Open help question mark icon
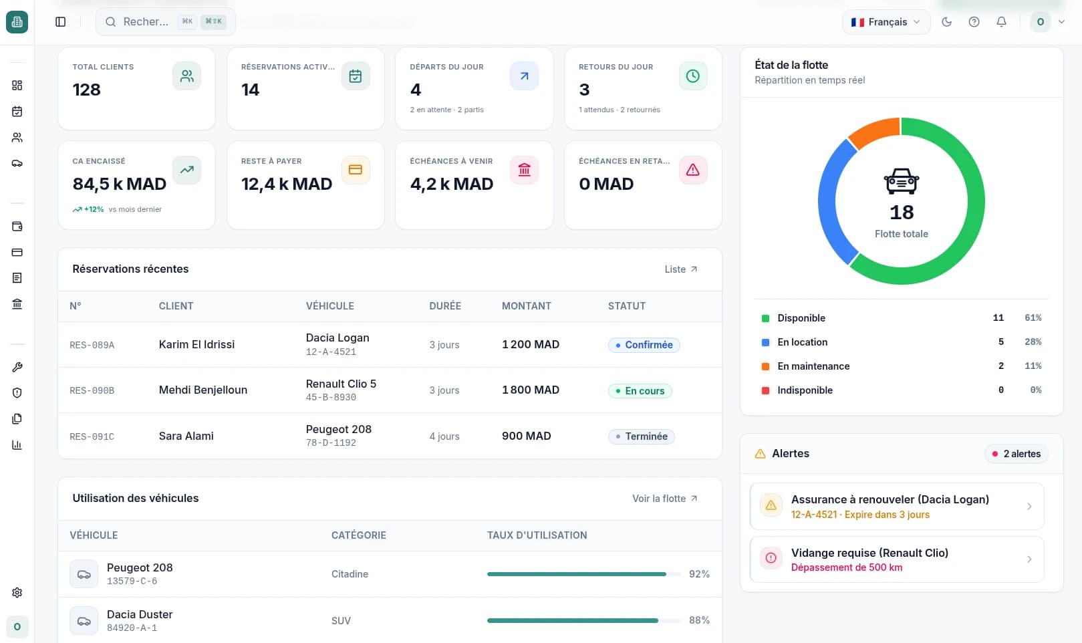 974,22
